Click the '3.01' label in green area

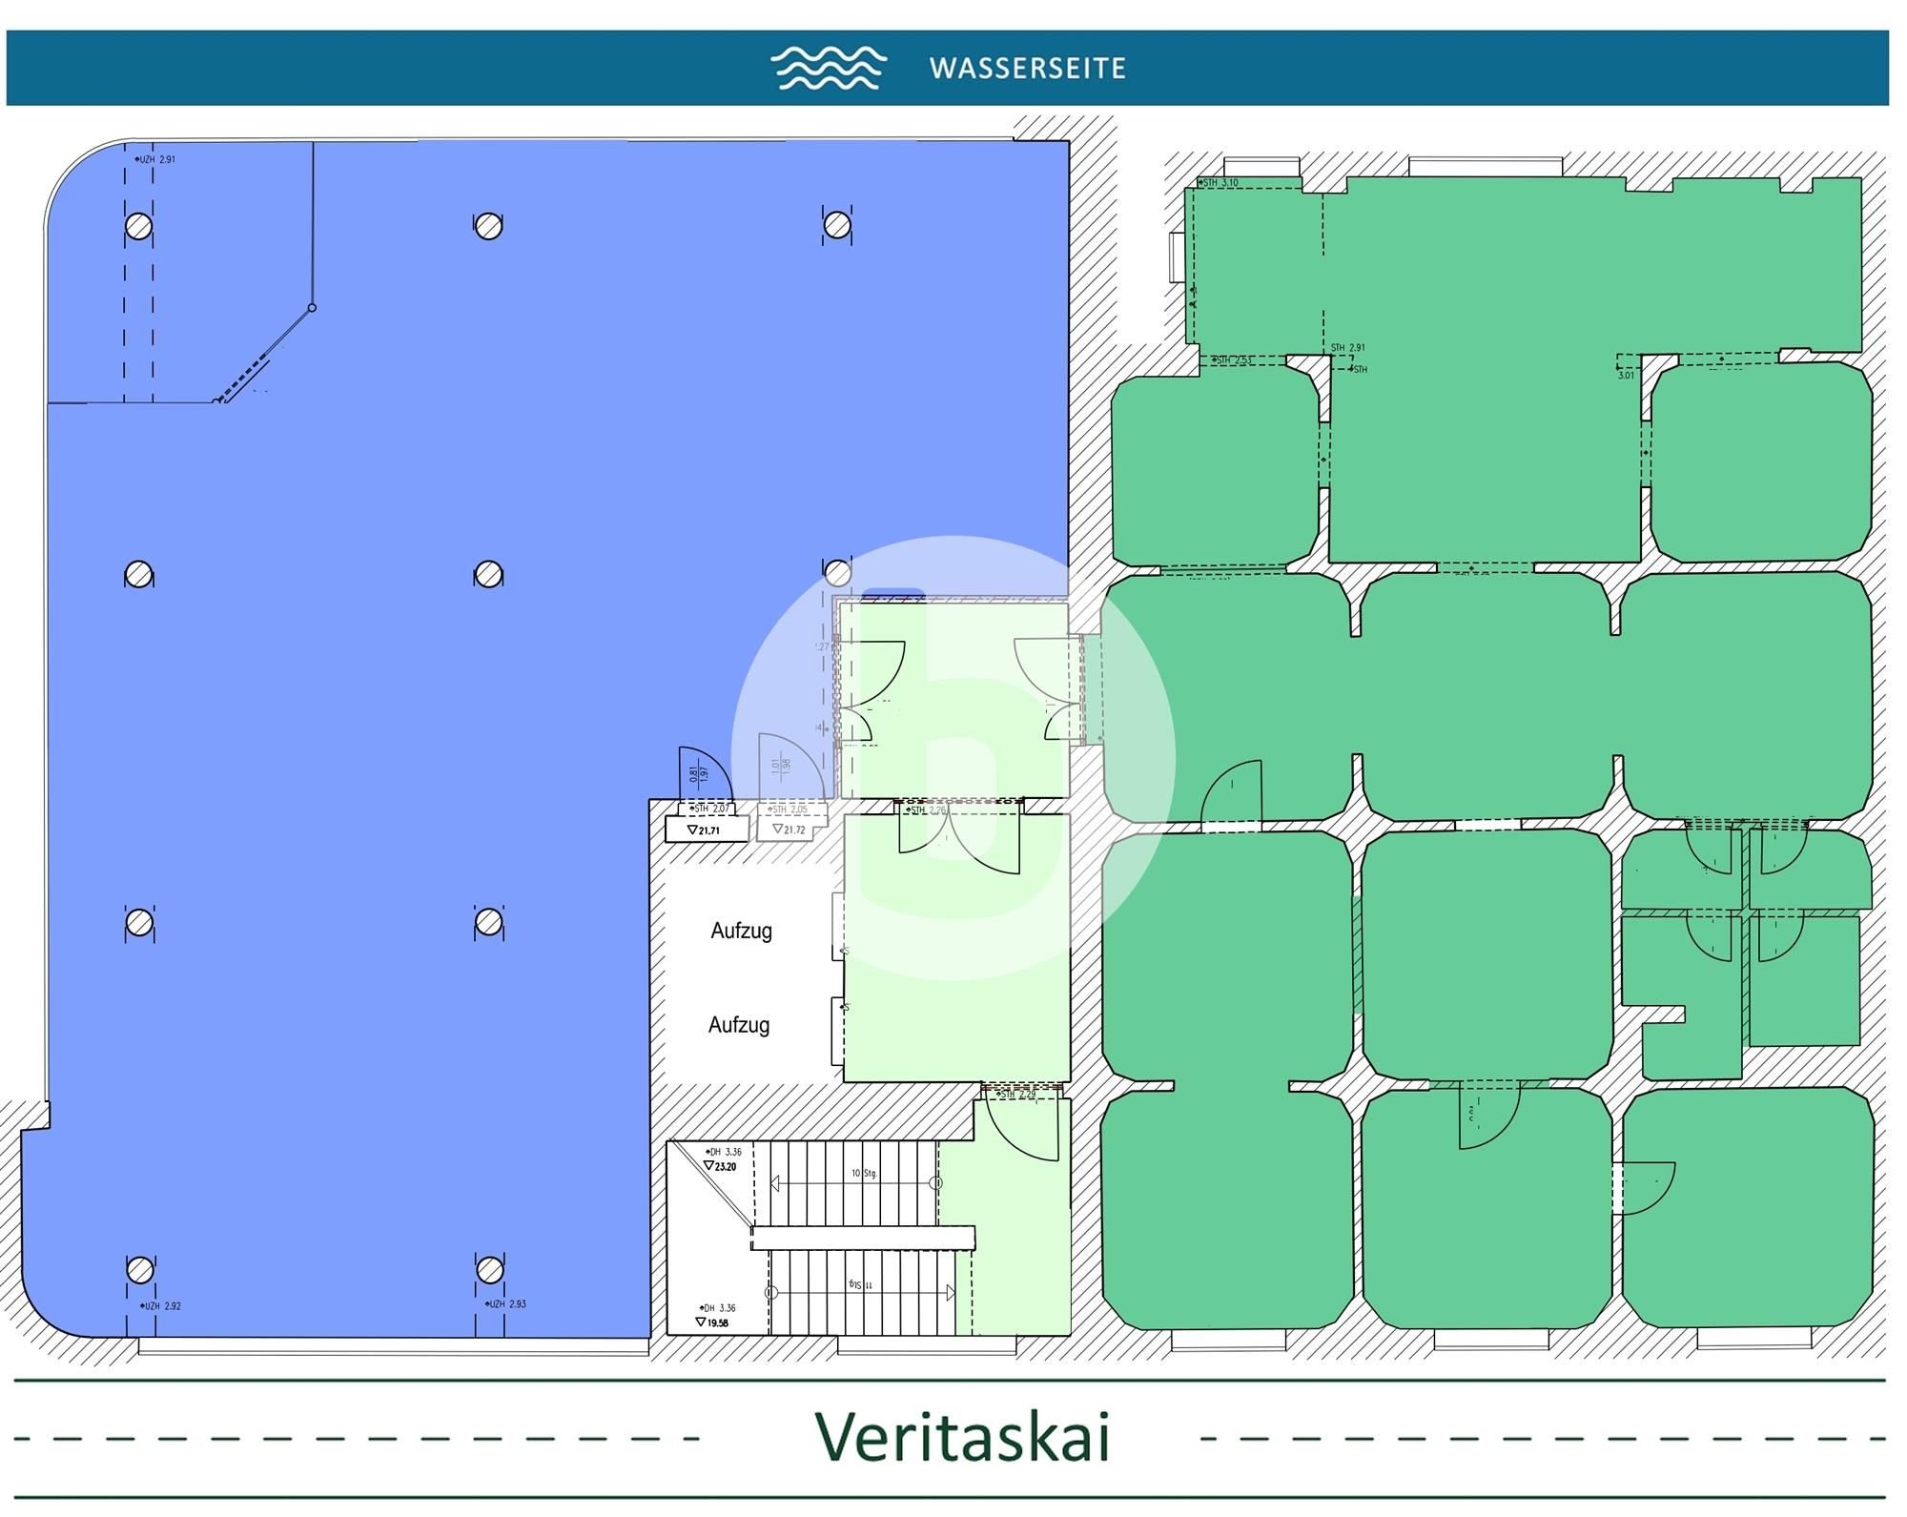[x=1626, y=376]
